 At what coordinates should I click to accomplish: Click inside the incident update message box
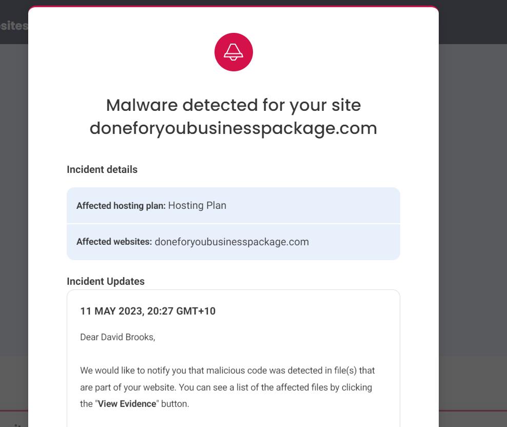(x=233, y=358)
